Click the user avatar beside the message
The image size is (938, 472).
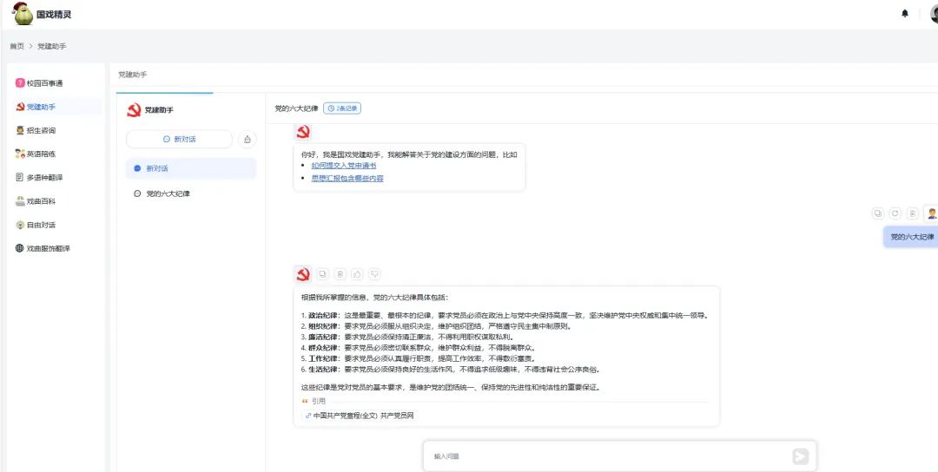pyautogui.click(x=931, y=213)
